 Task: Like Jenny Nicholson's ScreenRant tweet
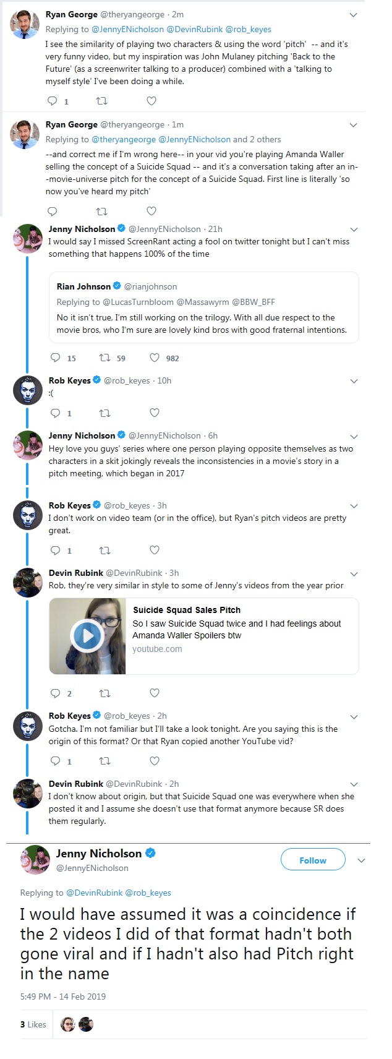[x=155, y=358]
